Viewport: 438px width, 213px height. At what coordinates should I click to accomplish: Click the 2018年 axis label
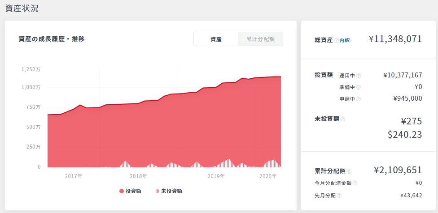pos(138,176)
